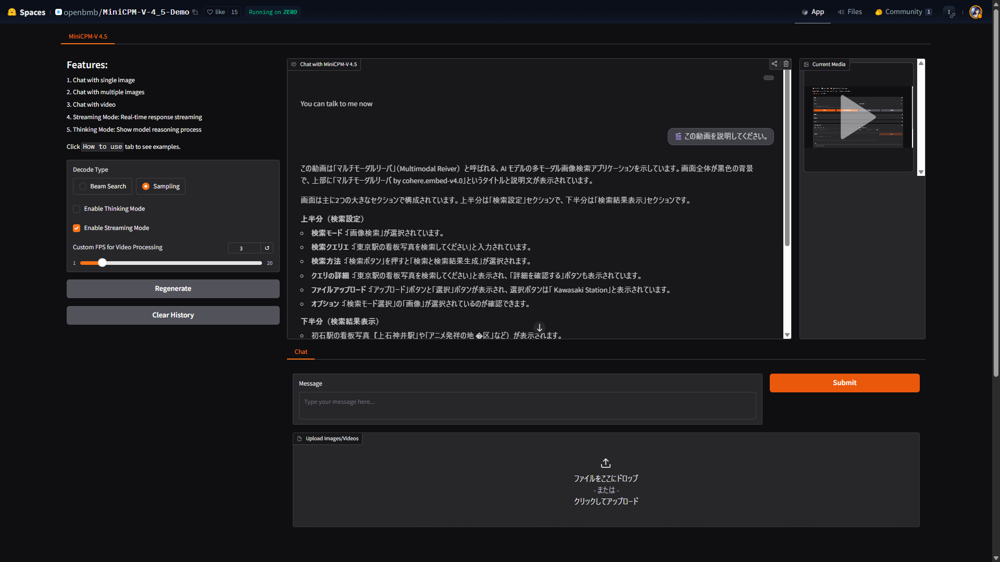Image resolution: width=1000 pixels, height=562 pixels.
Task: Open the user profile avatar
Action: (x=976, y=12)
